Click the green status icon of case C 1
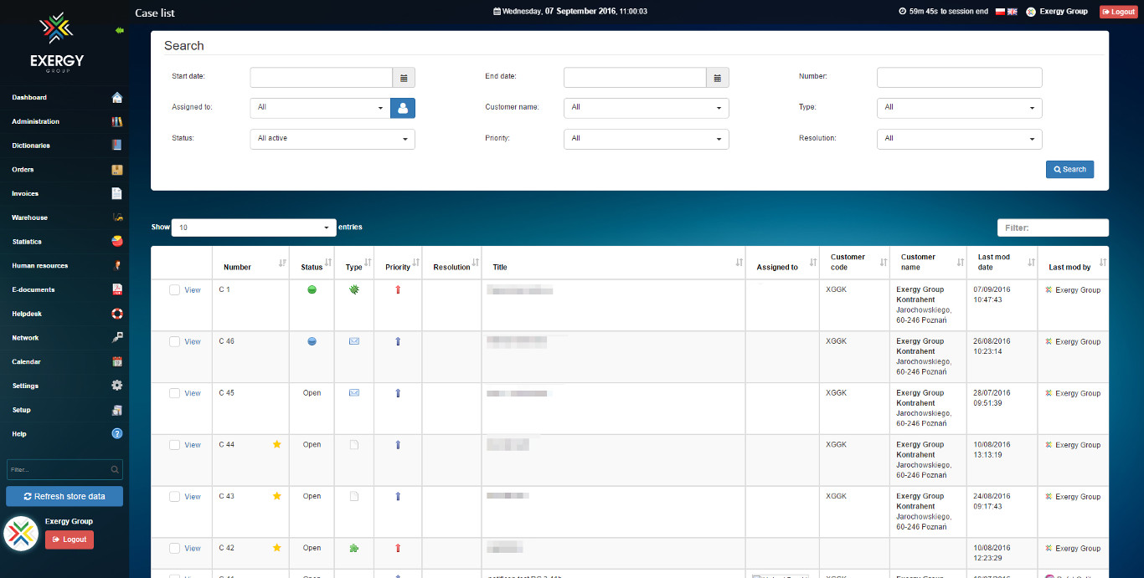Viewport: 1144px width, 578px height. coord(312,289)
